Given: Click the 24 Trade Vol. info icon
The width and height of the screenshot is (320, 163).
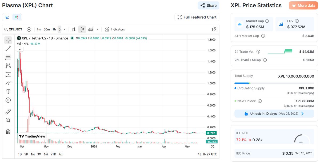Looking at the screenshot, I should 258,52.
